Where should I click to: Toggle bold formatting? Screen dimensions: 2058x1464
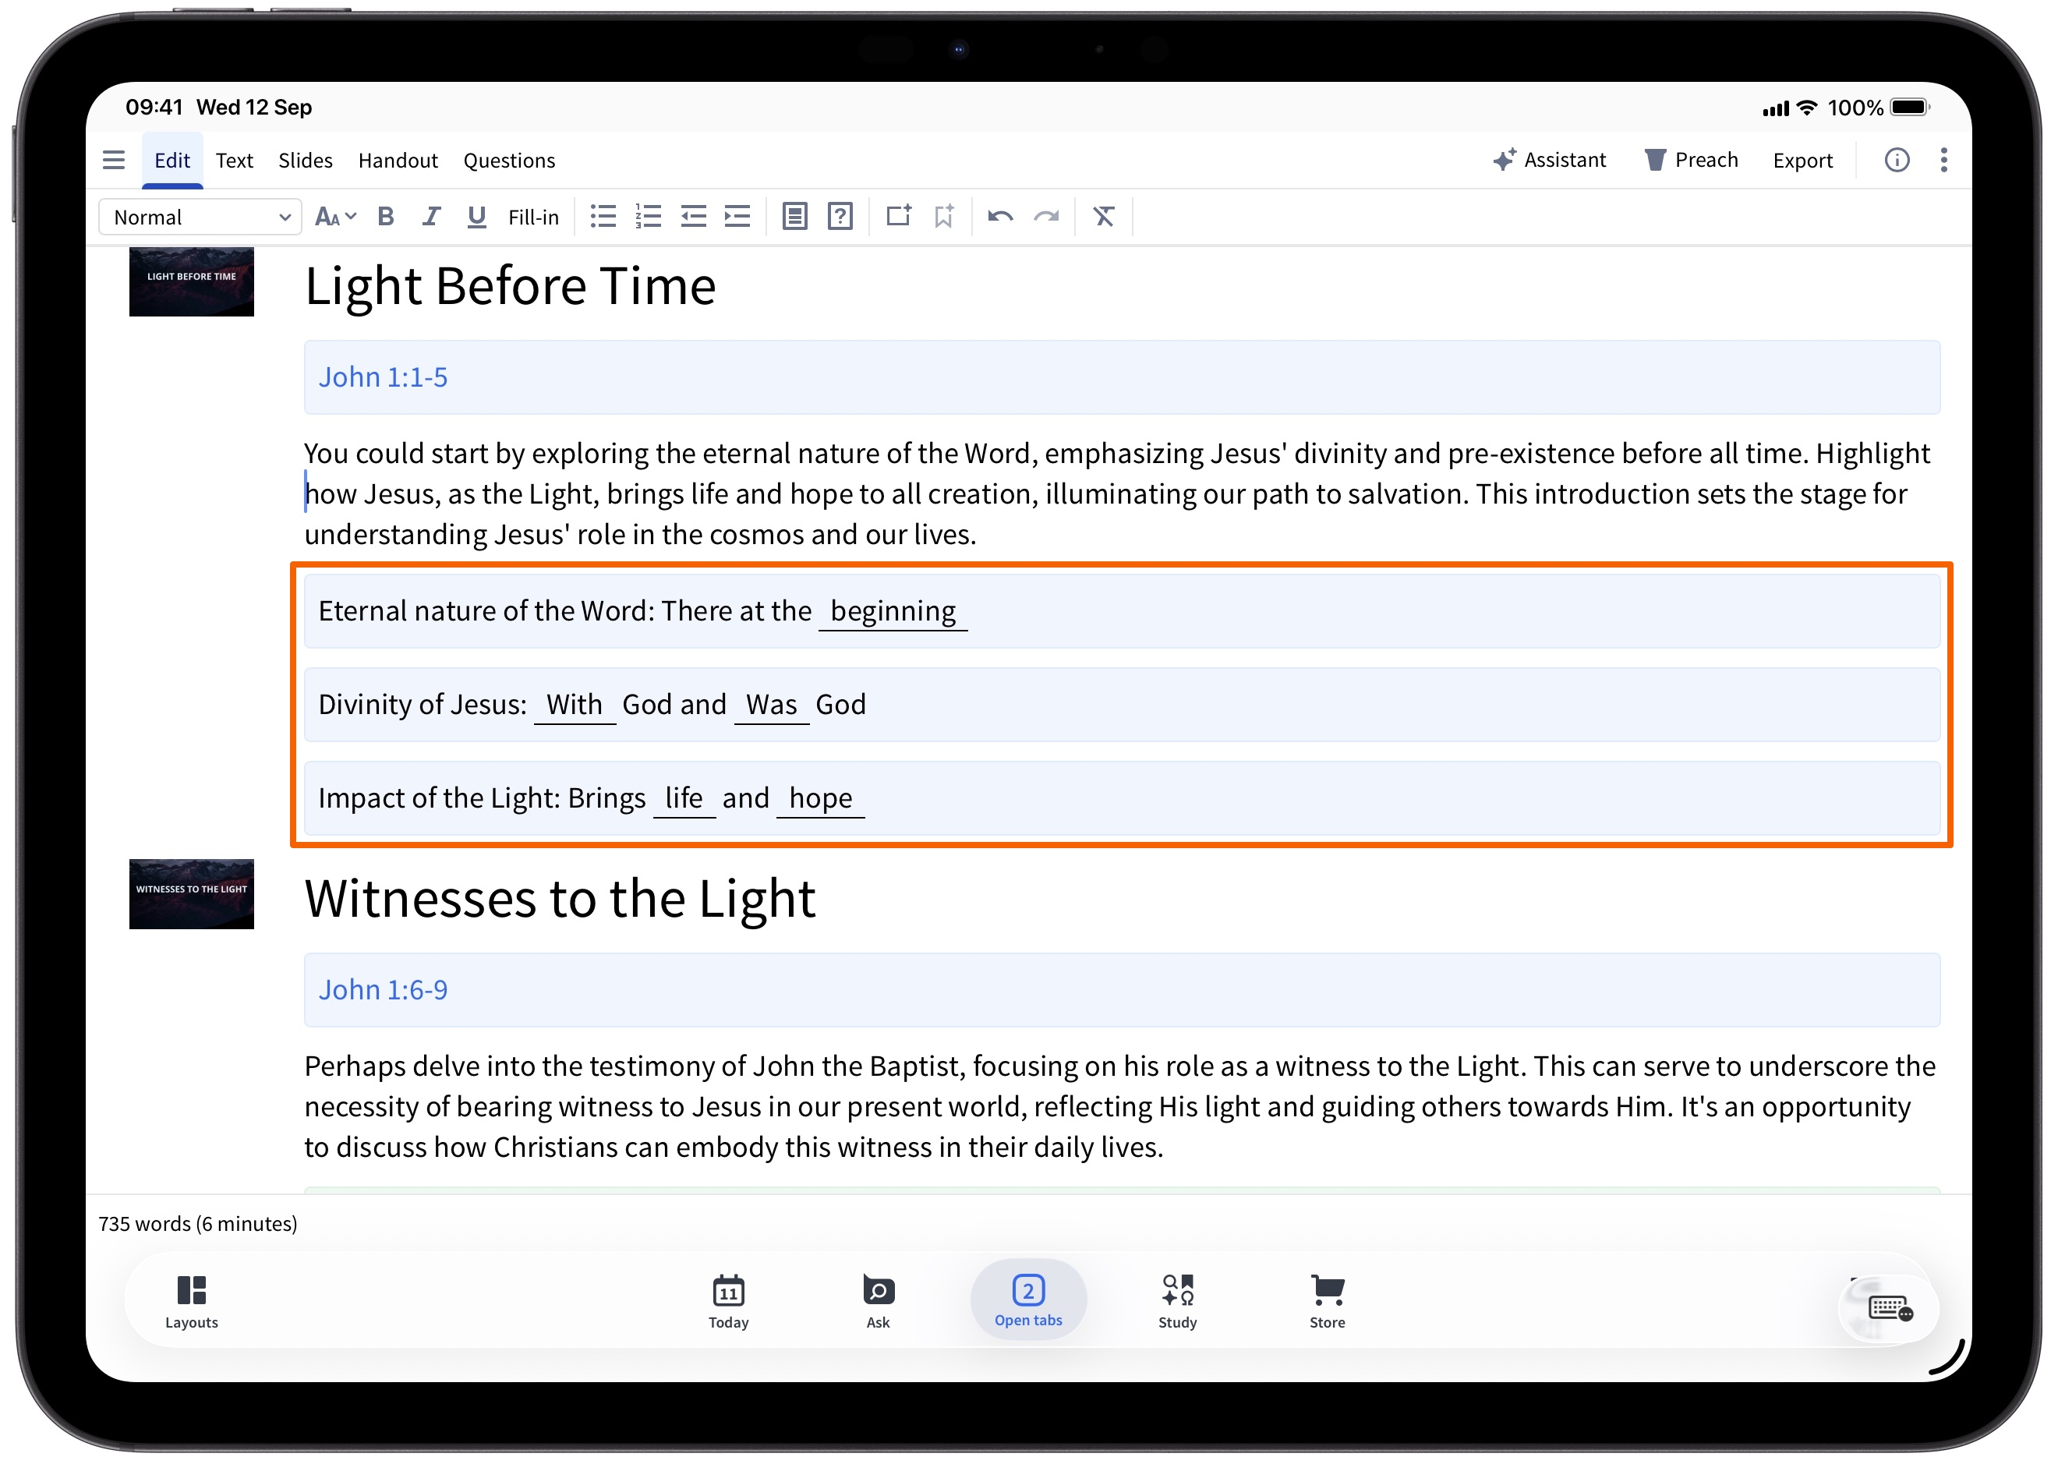386,217
